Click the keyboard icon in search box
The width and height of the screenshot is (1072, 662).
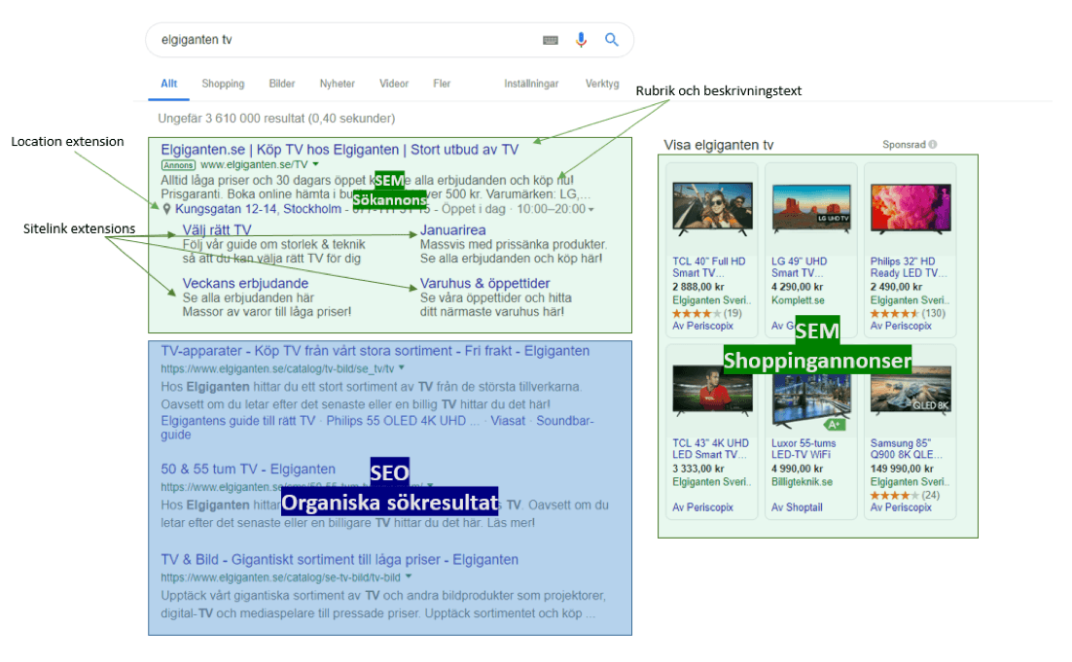point(551,40)
